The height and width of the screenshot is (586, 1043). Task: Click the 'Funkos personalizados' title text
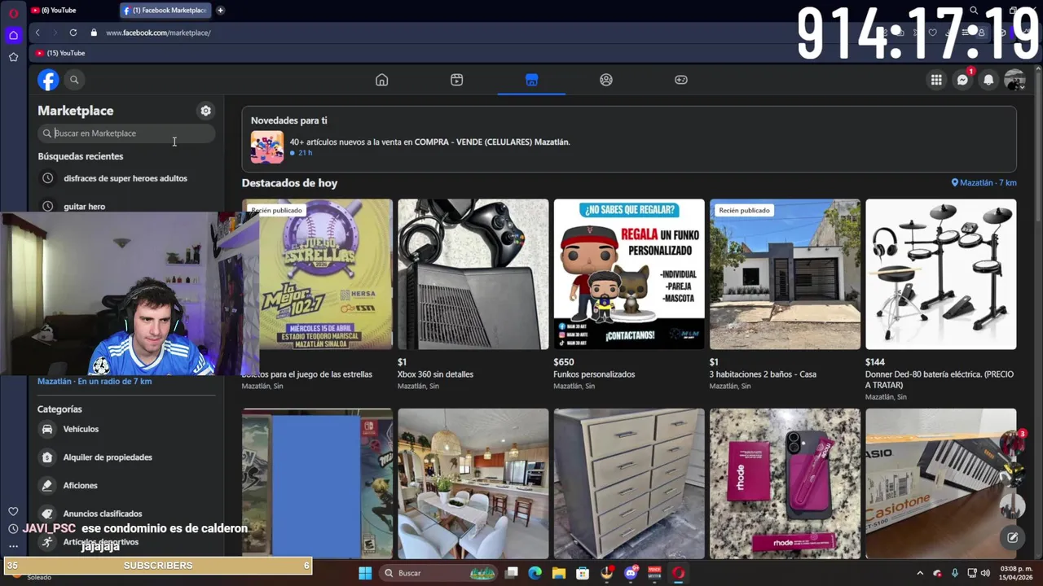pyautogui.click(x=594, y=374)
